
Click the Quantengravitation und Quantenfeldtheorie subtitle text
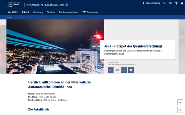(x=133, y=52)
